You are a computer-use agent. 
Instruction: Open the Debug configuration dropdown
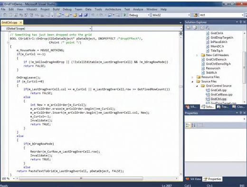(x=139, y=15)
